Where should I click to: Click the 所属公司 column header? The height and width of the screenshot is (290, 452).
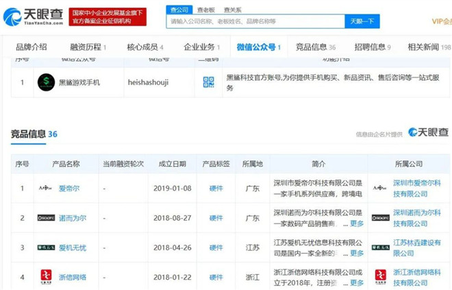409,164
